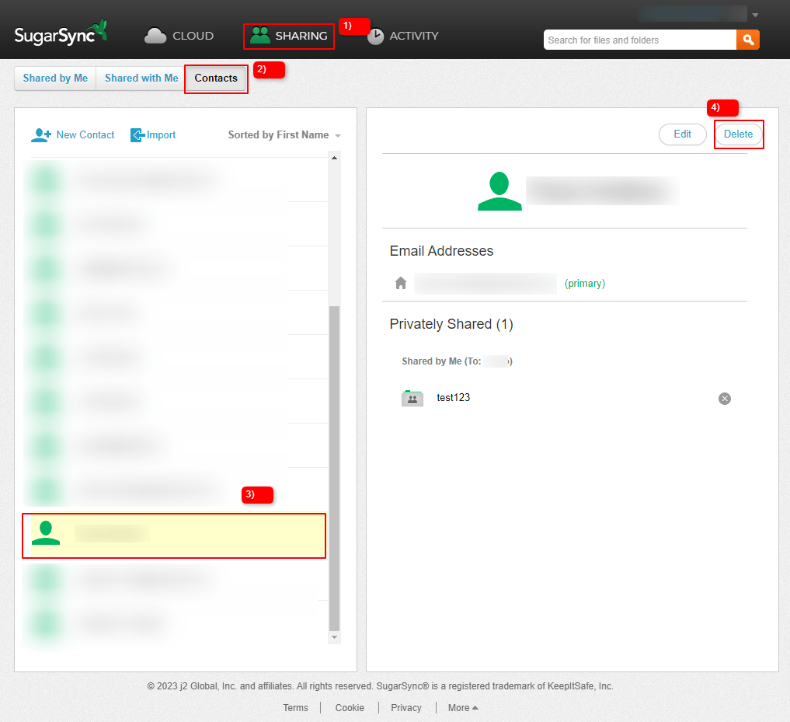
Task: Click the SugarSync logo
Action: tap(61, 33)
